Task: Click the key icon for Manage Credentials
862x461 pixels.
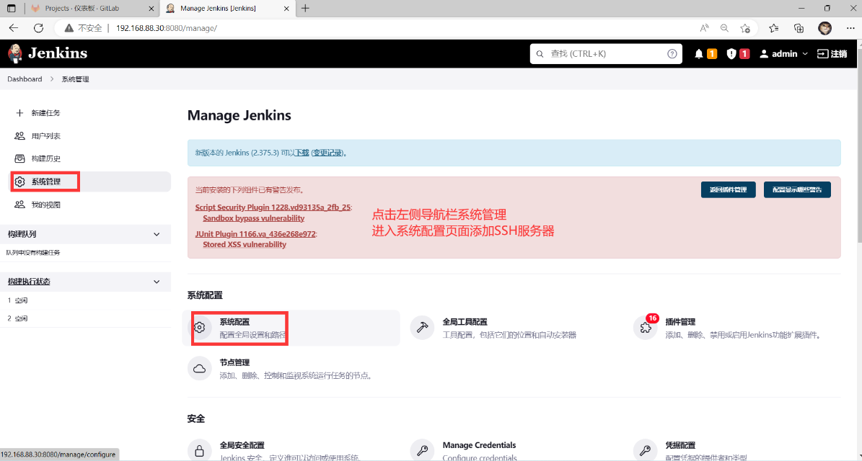Action: point(422,451)
